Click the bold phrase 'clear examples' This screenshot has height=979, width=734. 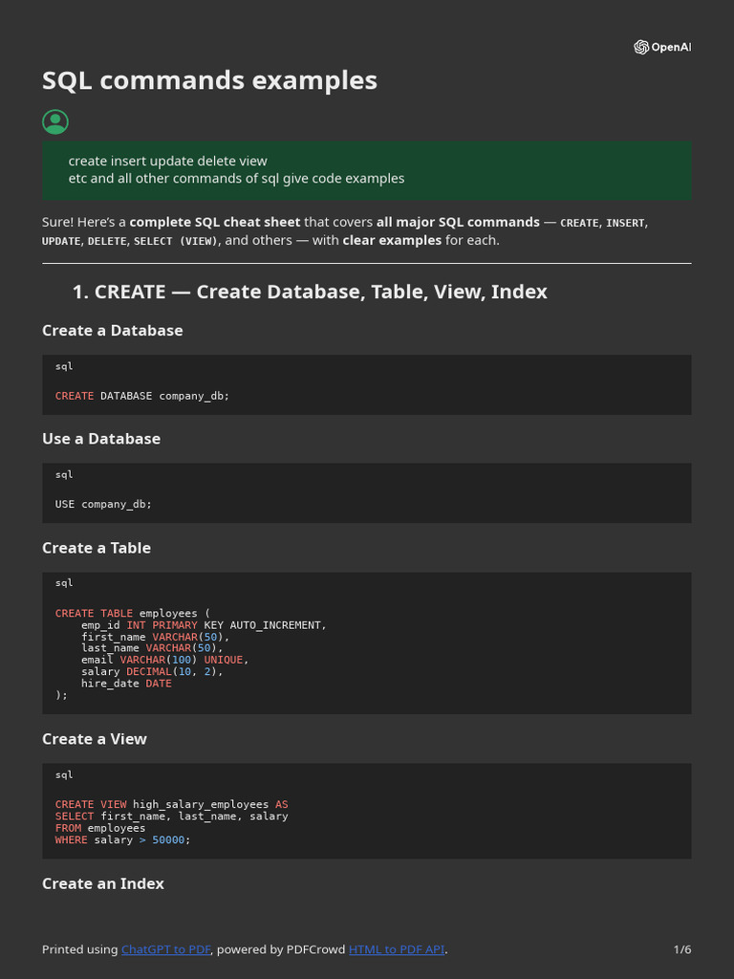pos(392,240)
